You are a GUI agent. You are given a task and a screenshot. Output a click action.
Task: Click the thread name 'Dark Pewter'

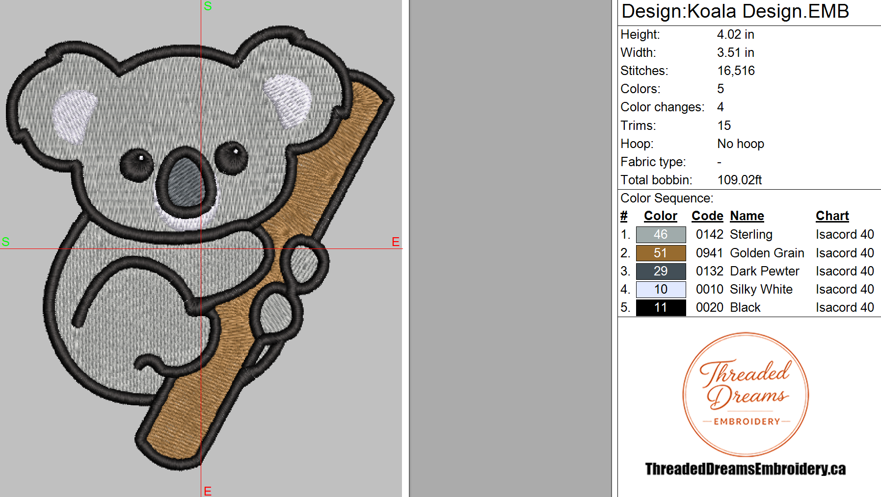[x=765, y=271]
